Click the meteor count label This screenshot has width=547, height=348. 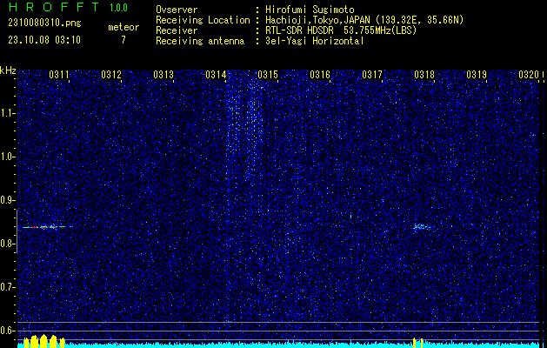(x=123, y=27)
